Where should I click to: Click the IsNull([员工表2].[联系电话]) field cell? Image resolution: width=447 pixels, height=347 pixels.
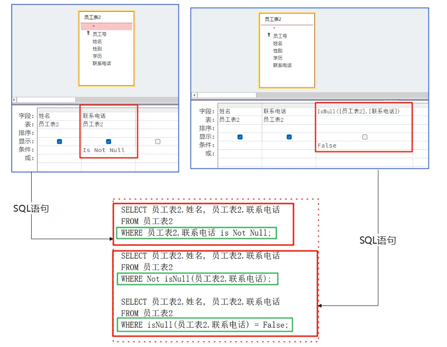click(364, 111)
